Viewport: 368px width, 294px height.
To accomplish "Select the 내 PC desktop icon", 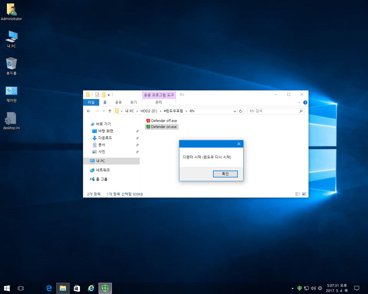I will pos(11,39).
